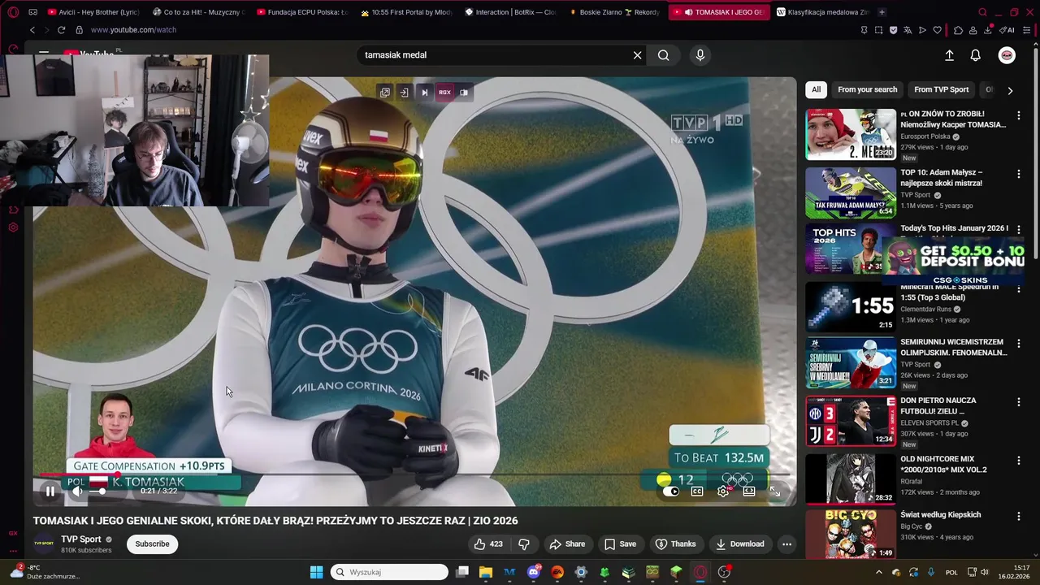The width and height of the screenshot is (1040, 585).
Task: Switch to 'Fundacja ECPU Polska' browser tab
Action: click(x=301, y=12)
